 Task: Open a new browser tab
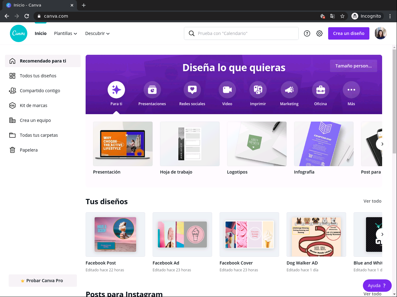[84, 5]
